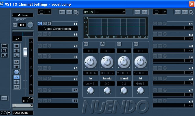
Task: Reset sends with the 0<< button
Action: (177, 12)
